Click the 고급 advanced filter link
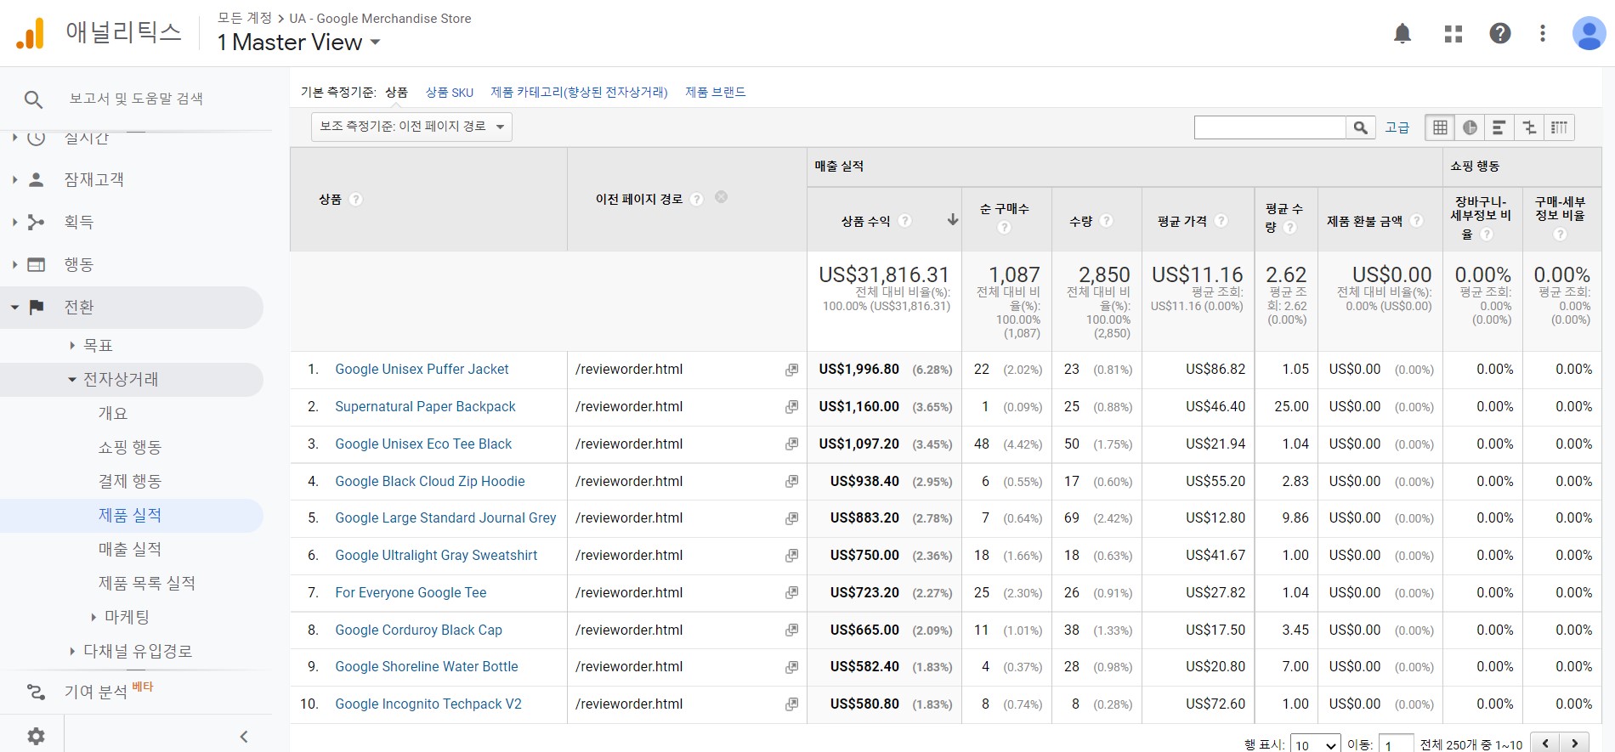 pos(1397,127)
